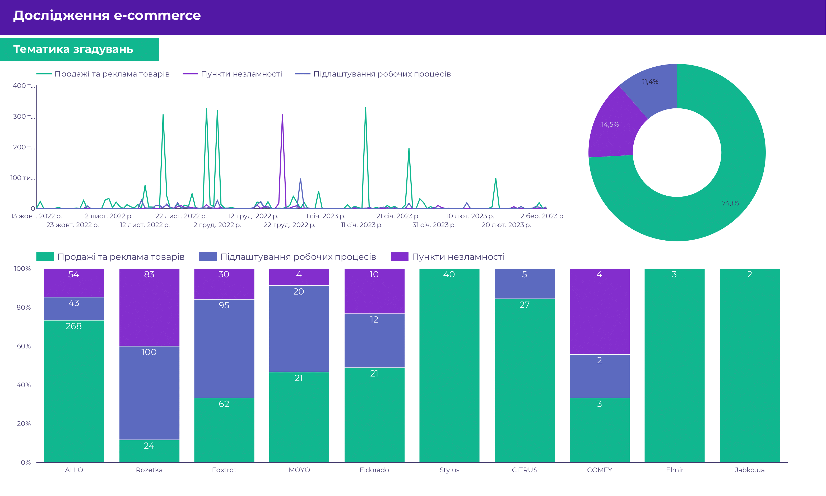Click the CITRUS blue segment labeled 5
The image size is (826, 496).
tap(525, 284)
